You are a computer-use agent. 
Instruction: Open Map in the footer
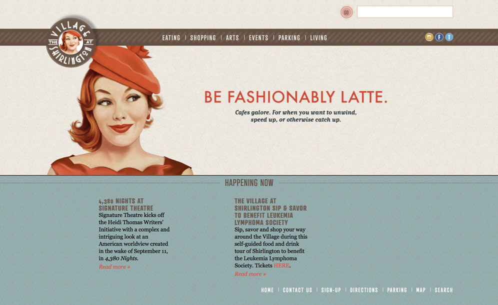[421, 290]
